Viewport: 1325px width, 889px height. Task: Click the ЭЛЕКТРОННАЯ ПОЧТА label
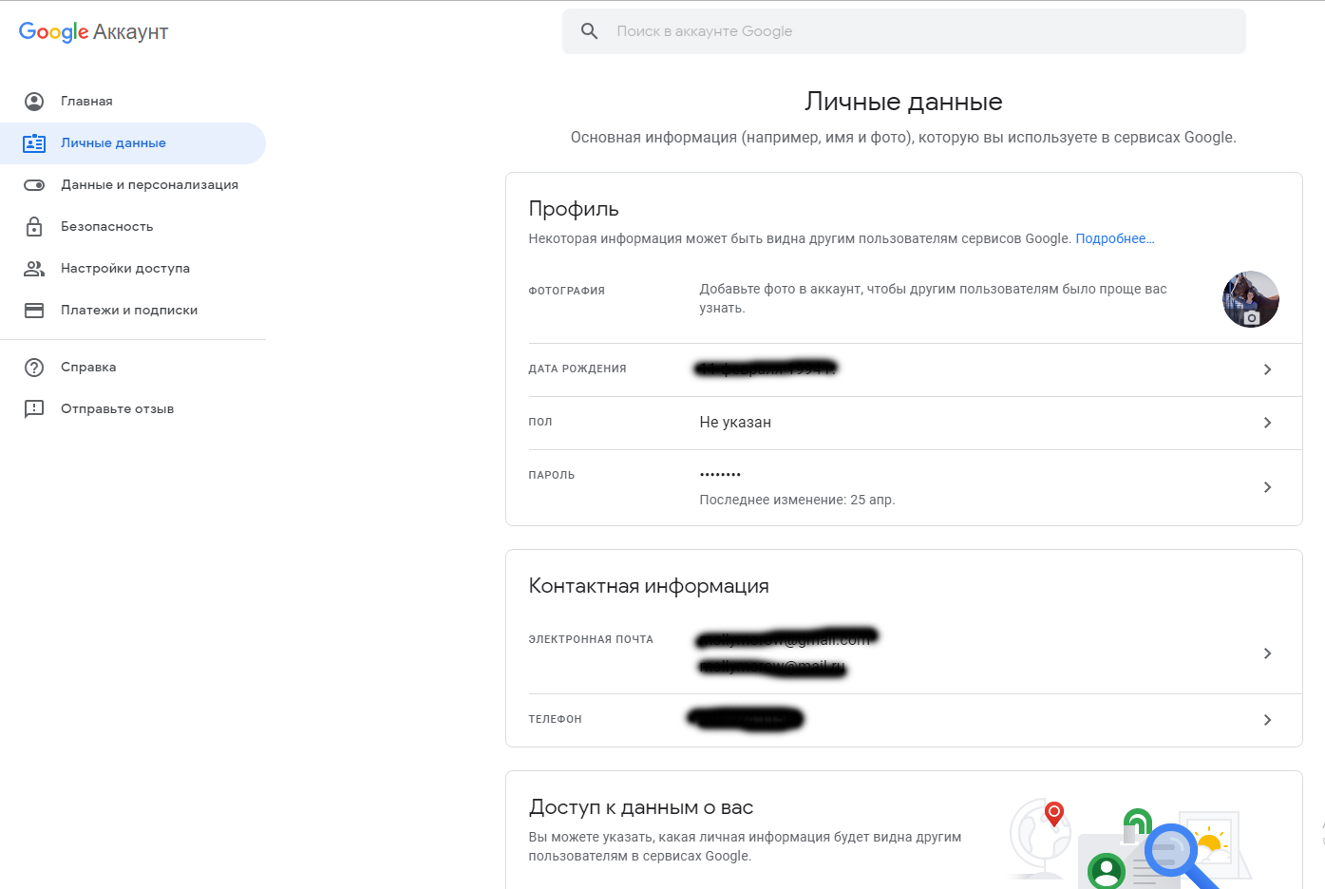(591, 640)
